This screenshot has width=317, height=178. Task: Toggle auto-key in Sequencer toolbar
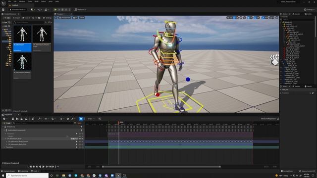point(68,119)
